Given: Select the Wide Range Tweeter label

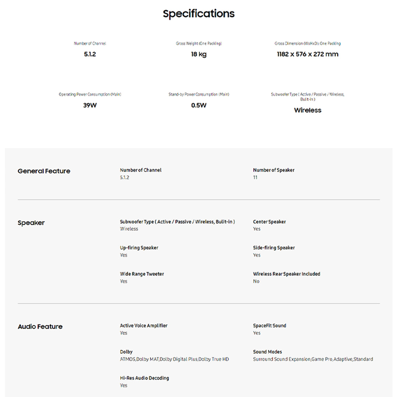Looking at the screenshot, I should [142, 274].
